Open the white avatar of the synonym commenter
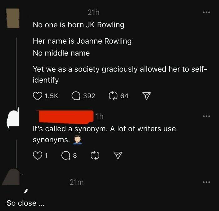 [x=13, y=118]
